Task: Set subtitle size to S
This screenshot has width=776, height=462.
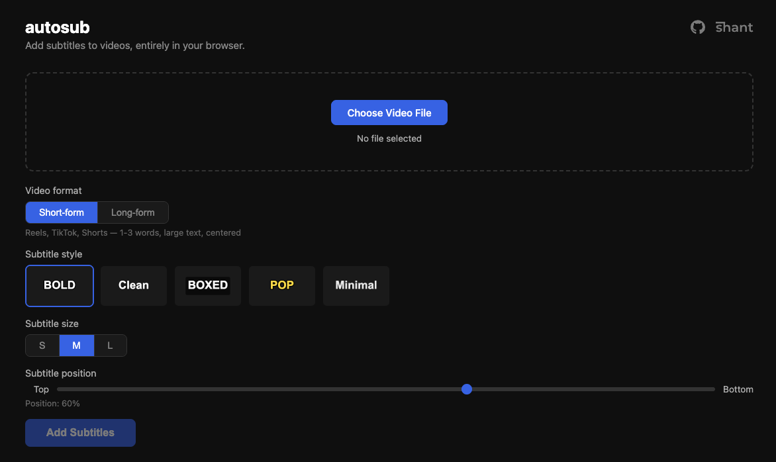Action: click(x=42, y=345)
